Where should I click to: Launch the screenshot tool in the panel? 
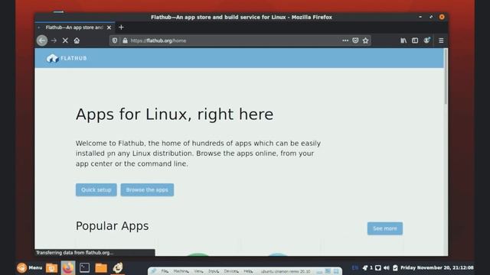51,268
